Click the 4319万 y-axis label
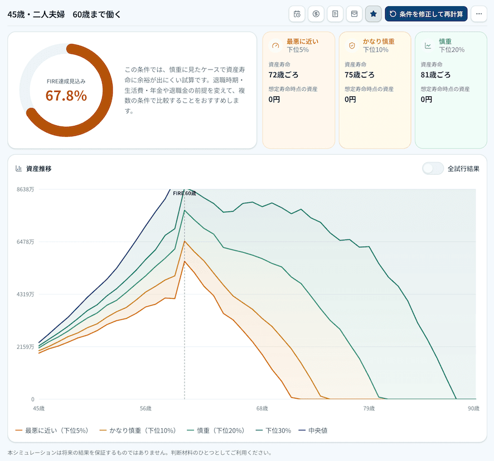Viewport: 494px width, 461px height. pyautogui.click(x=25, y=295)
